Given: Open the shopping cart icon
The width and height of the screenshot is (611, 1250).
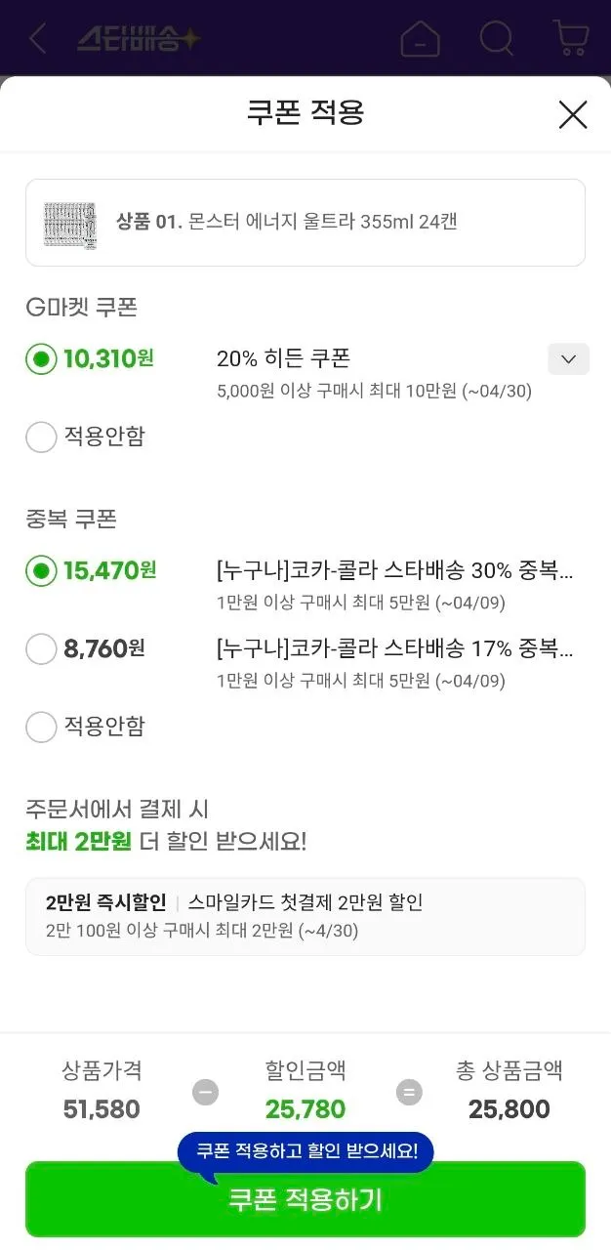Looking at the screenshot, I should click(x=570, y=39).
